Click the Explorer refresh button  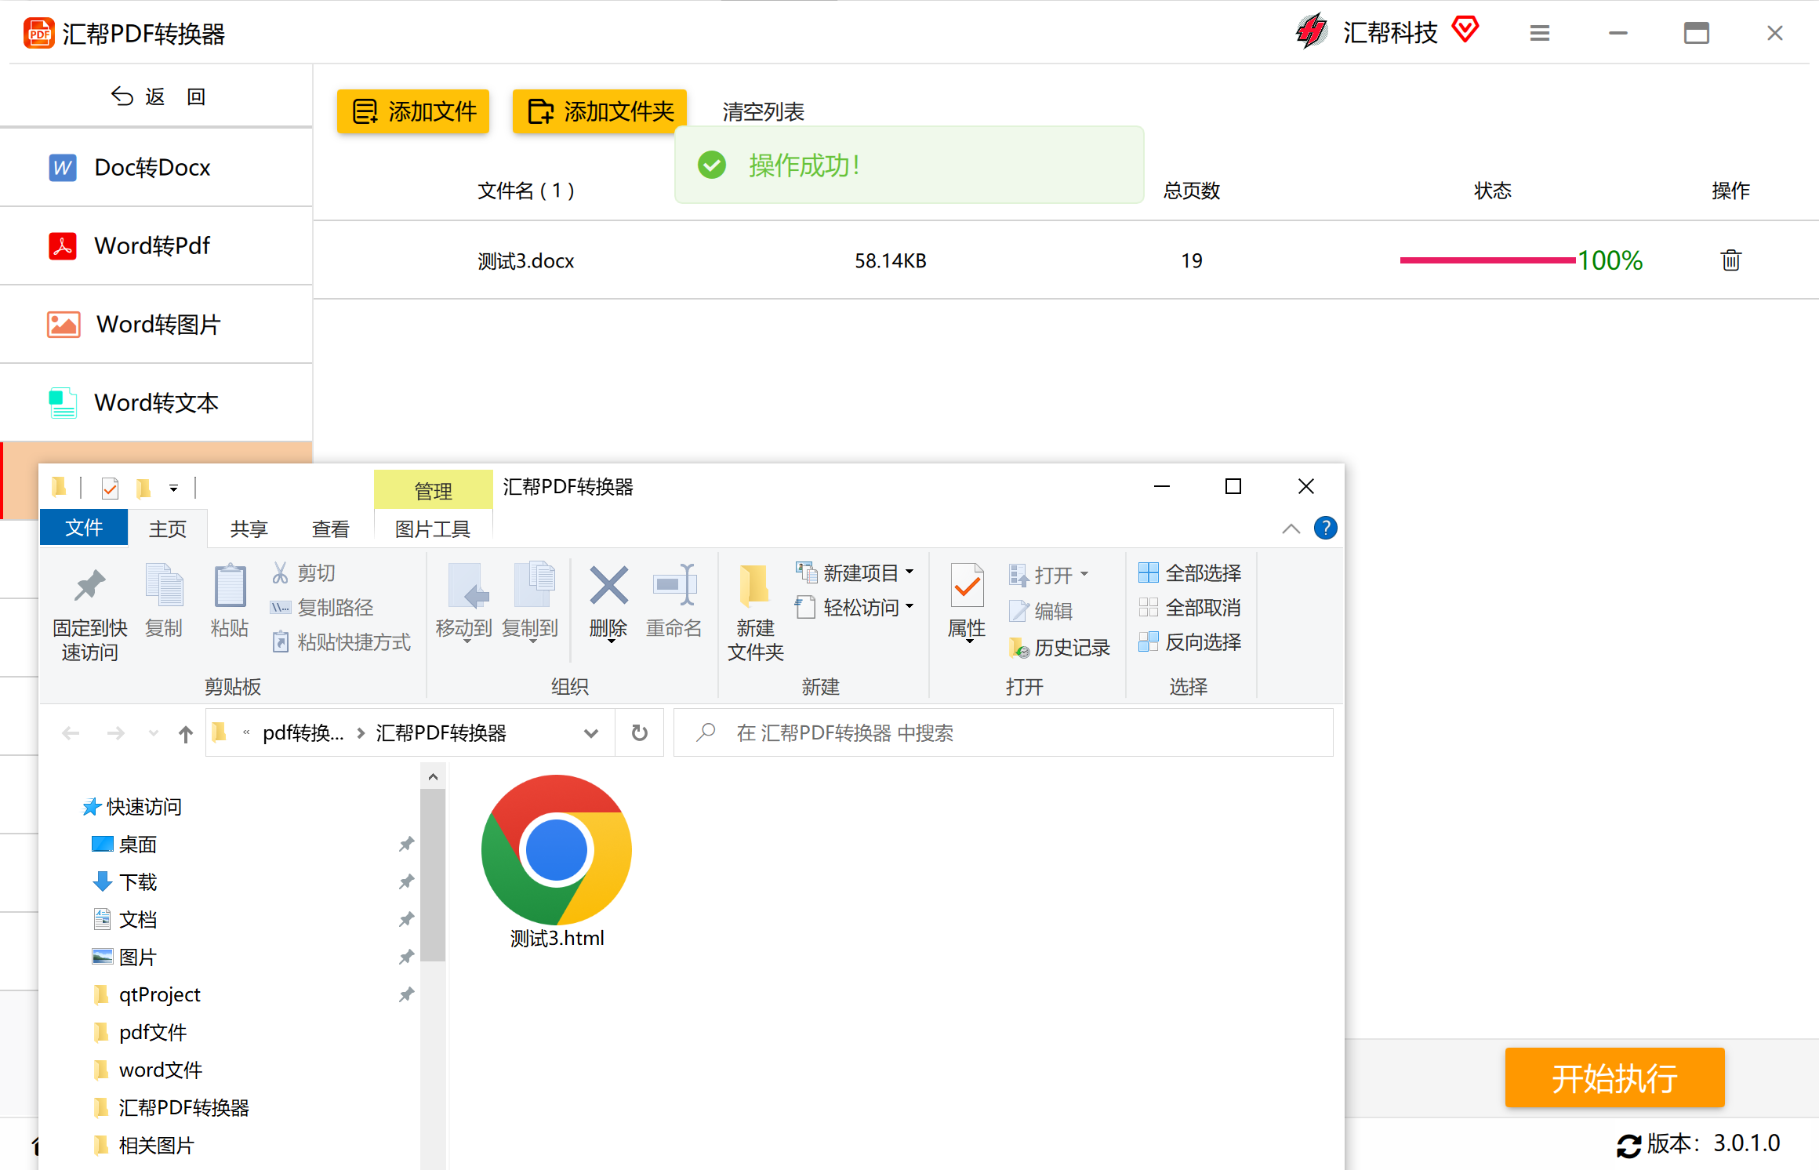(x=640, y=733)
